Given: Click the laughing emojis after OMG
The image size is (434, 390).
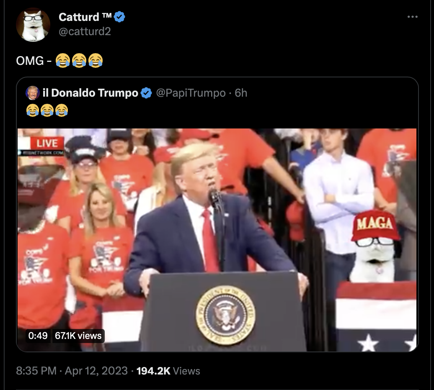Looking at the screenshot, I should [79, 61].
